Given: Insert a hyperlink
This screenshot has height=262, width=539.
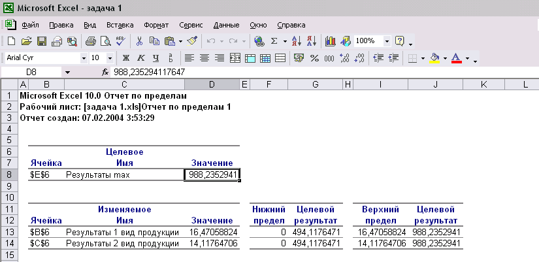Looking at the screenshot, I should (259, 42).
